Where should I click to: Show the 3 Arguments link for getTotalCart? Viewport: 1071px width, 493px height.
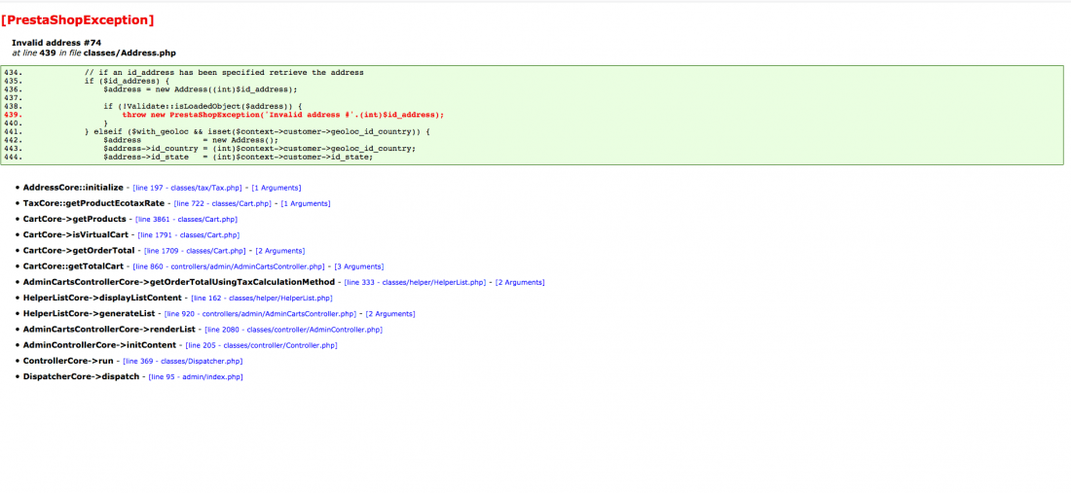[358, 266]
